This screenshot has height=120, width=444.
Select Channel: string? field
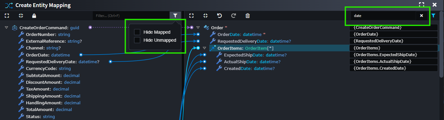[x=43, y=48]
